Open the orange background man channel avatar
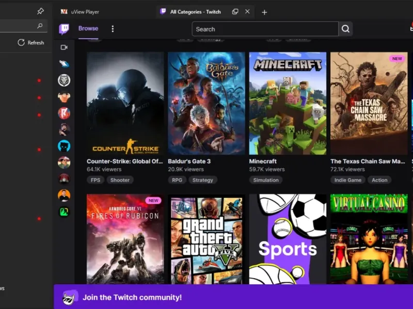Screen dimensions: 413x309 [64, 196]
